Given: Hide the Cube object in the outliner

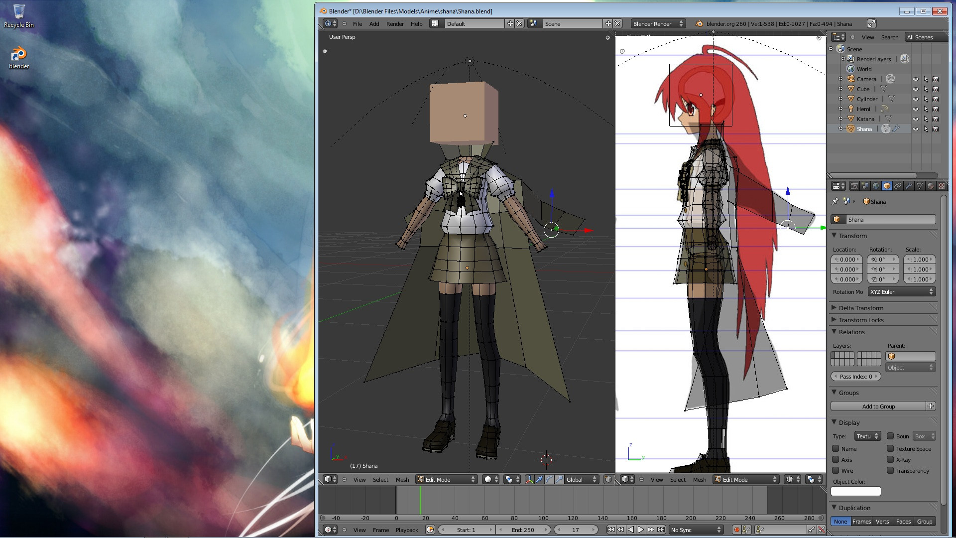Looking at the screenshot, I should click(x=915, y=89).
